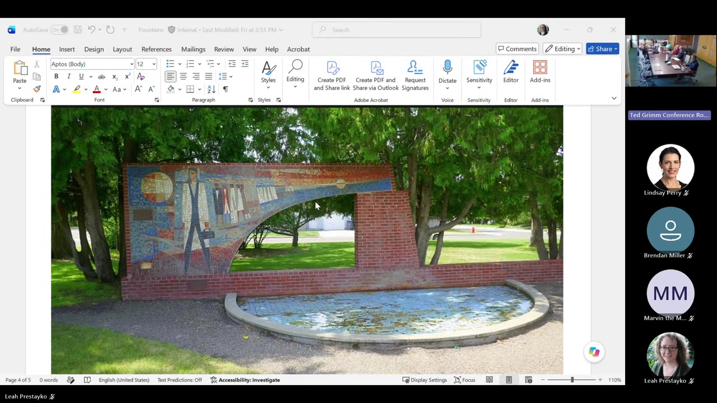Viewport: 717px width, 403px height.
Task: Click Justify alignment icon
Action: point(208,77)
